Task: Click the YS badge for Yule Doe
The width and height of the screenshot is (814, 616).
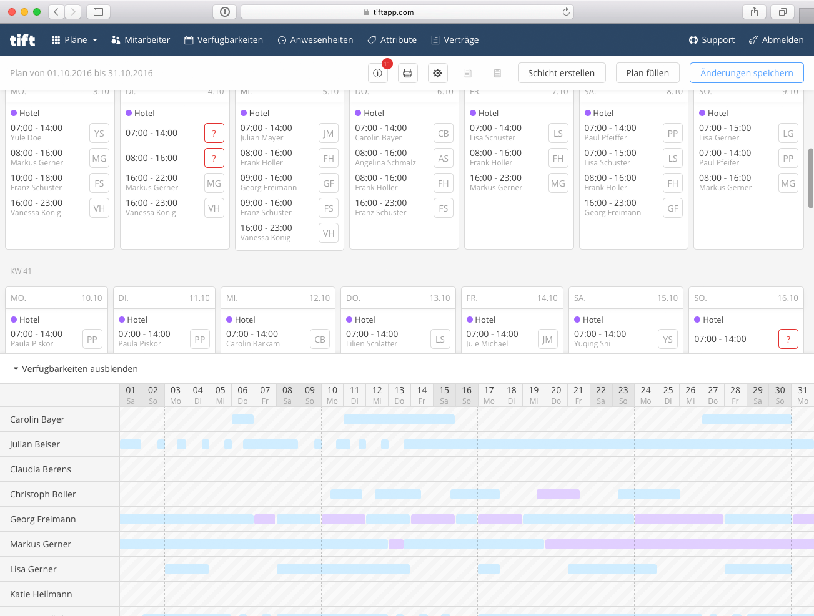Action: (x=99, y=134)
